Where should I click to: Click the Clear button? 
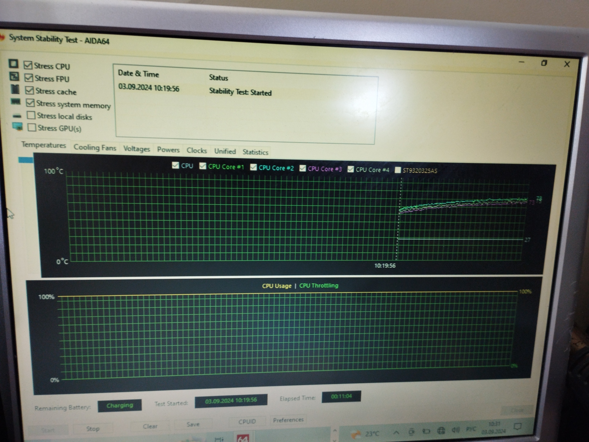coord(150,426)
